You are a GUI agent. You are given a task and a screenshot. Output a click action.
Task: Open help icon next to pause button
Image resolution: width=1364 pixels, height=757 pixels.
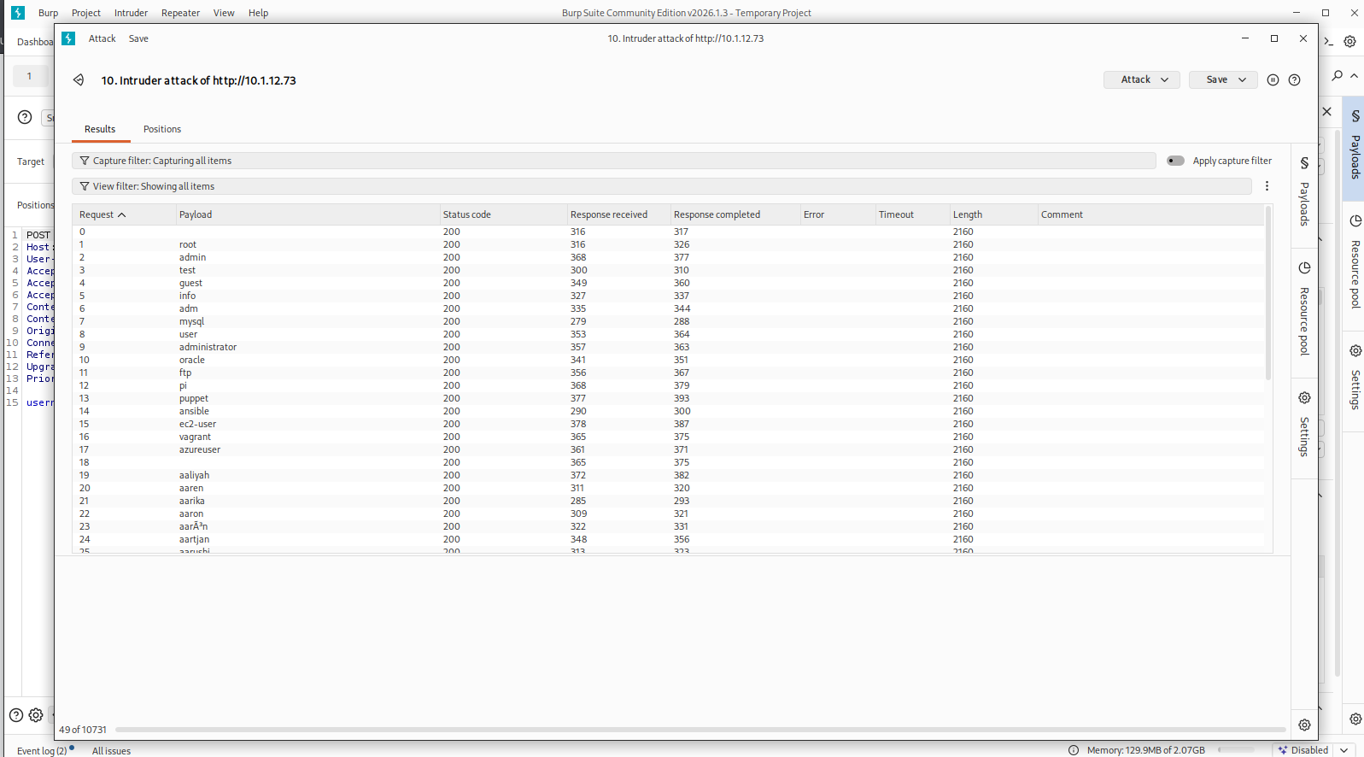[x=1294, y=80]
